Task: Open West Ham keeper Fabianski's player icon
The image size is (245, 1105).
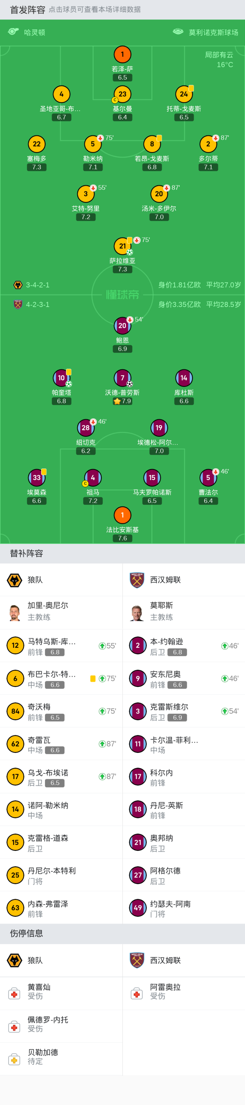Action: pos(122,515)
